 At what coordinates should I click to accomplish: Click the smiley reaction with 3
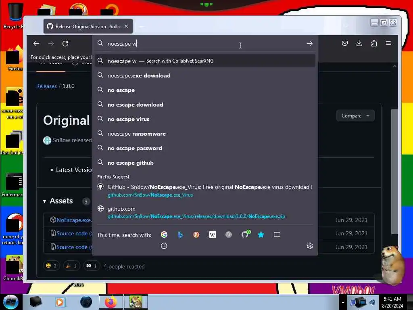51,266
